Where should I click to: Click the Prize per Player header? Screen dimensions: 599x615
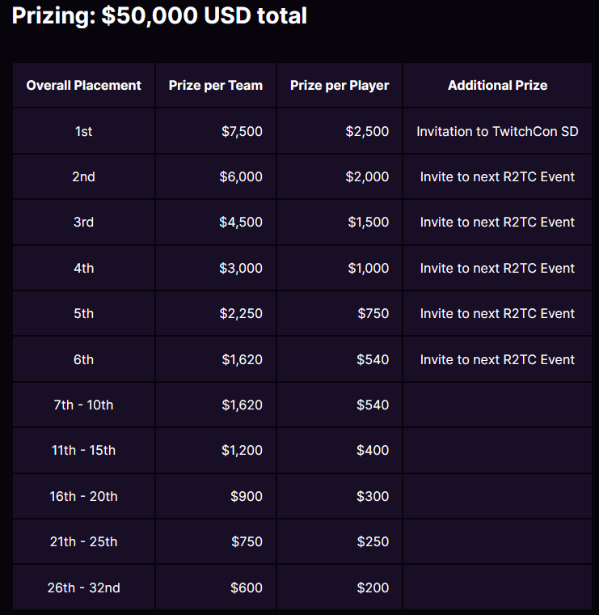(340, 85)
